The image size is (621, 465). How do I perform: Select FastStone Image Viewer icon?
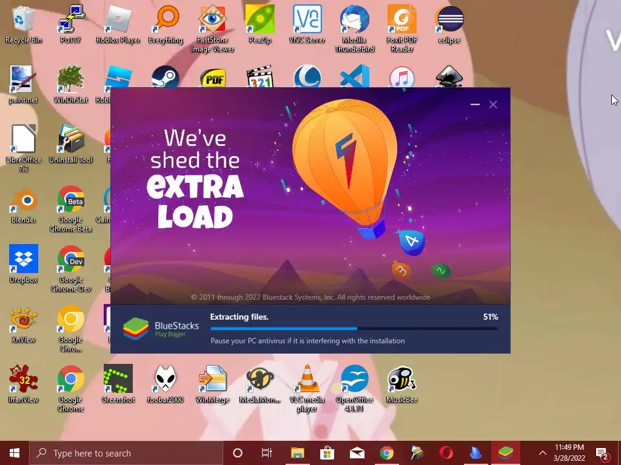point(213,28)
